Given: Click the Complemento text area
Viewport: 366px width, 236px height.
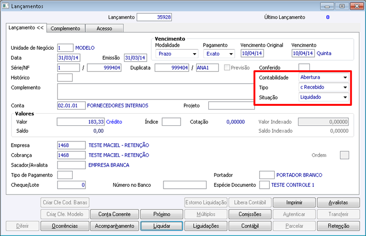Looking at the screenshot, I should click(156, 92).
